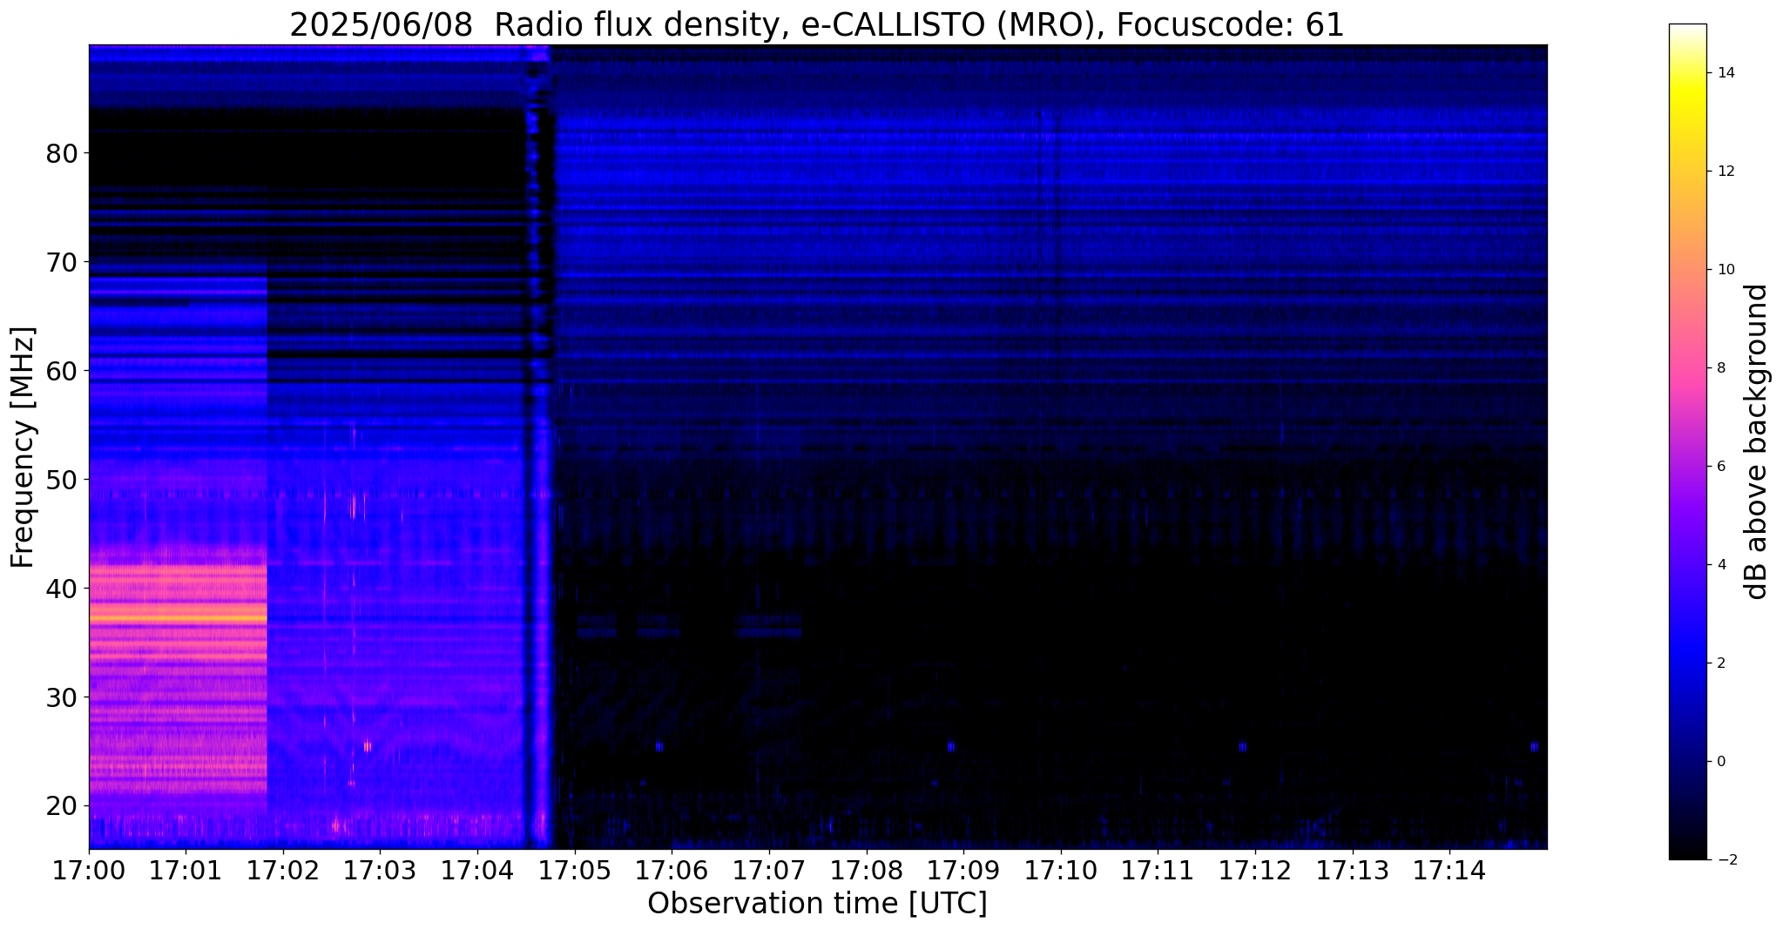This screenshot has width=1783, height=929.
Task: Click the 12 dB colorbar tick label
Action: tap(1725, 172)
